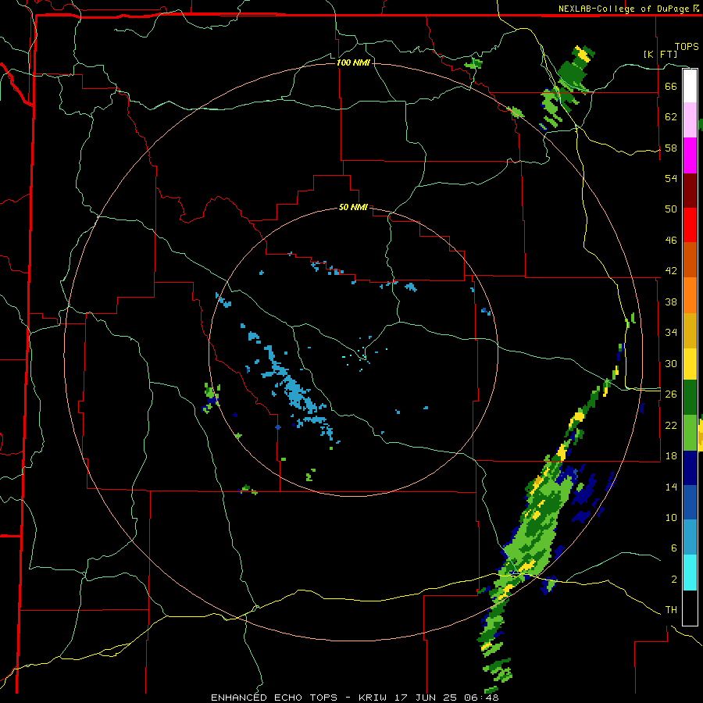Click the legend value 18
The height and width of the screenshot is (703, 703).
coord(671,455)
